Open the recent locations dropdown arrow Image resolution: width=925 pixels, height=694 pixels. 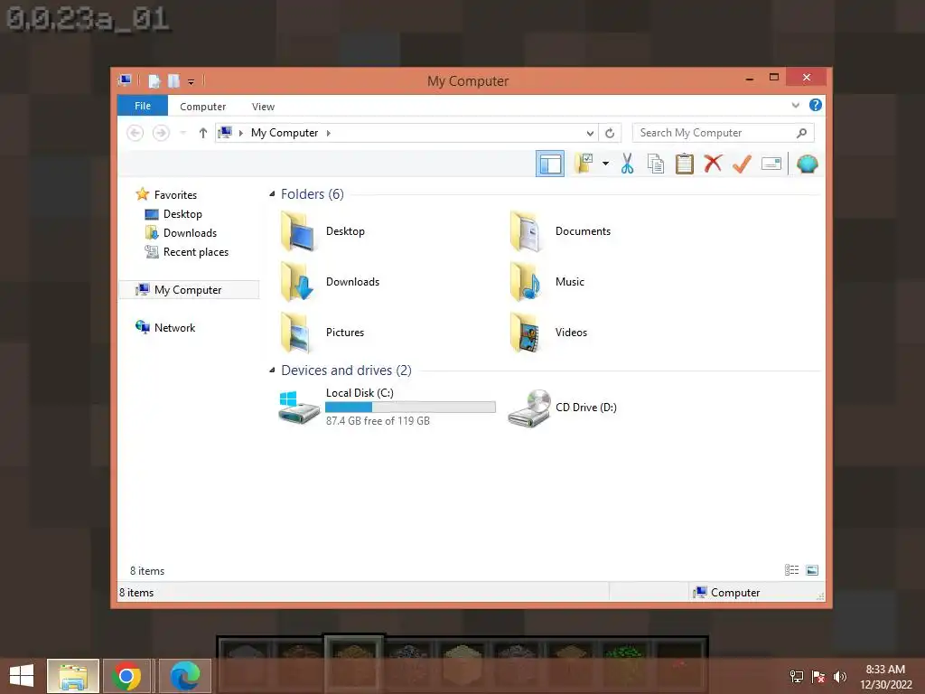[182, 133]
